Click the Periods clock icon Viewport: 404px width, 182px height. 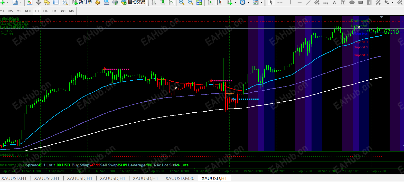[242, 2]
